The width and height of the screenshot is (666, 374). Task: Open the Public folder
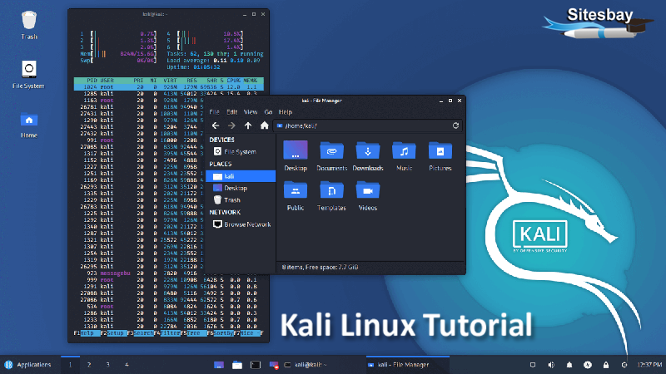296,195
